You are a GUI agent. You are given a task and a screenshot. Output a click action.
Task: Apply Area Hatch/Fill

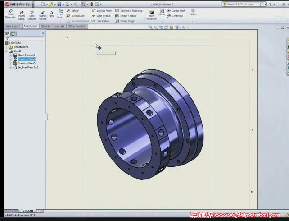coord(151,15)
